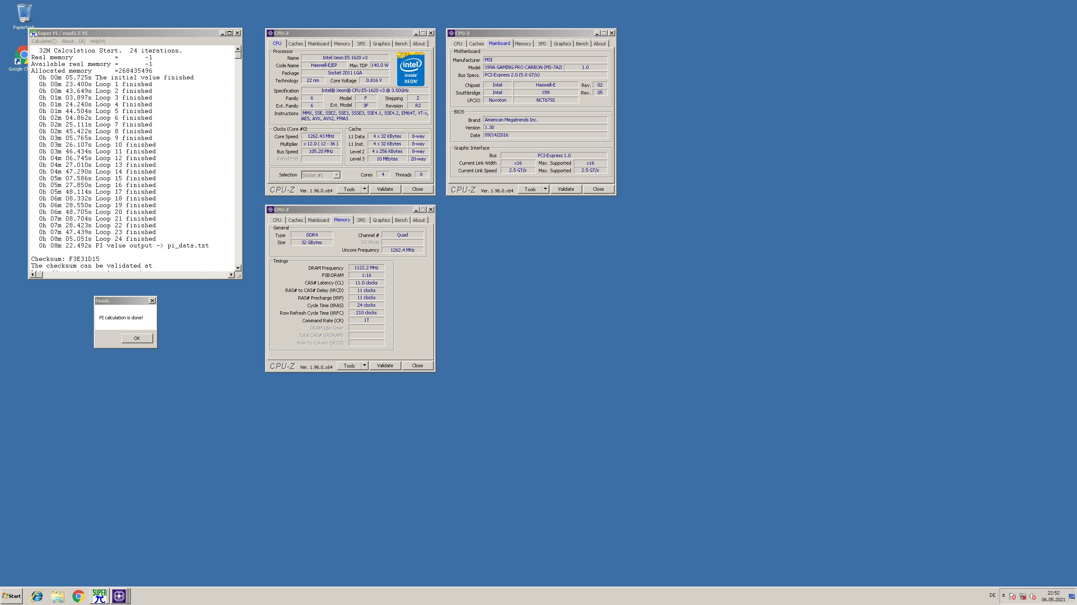Switch to Caches tab in CPU window
The height and width of the screenshot is (605, 1077).
click(295, 44)
